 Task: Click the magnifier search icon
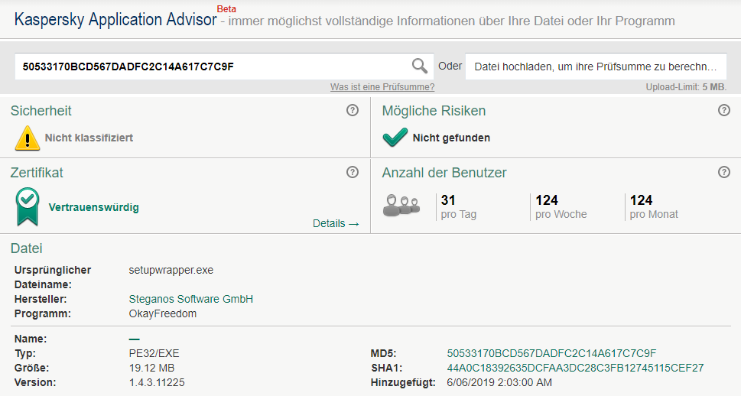tap(419, 67)
